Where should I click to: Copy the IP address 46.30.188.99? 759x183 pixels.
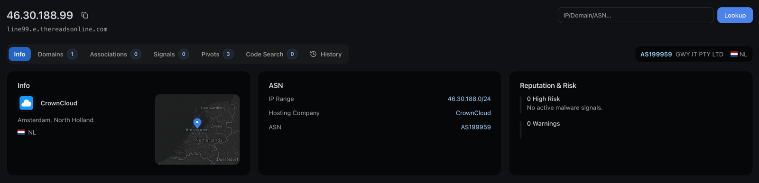coord(85,15)
